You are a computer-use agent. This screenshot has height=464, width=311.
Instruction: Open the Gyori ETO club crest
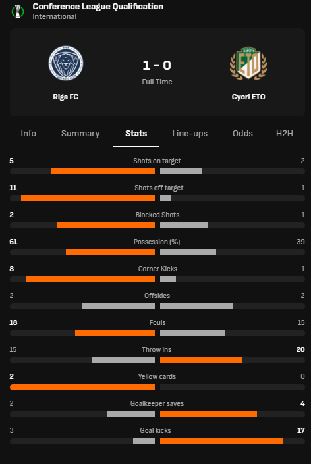[x=248, y=63]
